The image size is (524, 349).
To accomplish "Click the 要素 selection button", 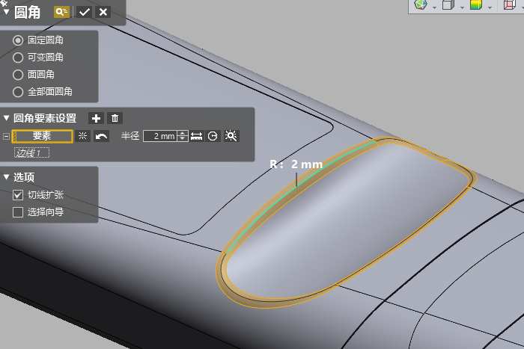I will click(42, 136).
